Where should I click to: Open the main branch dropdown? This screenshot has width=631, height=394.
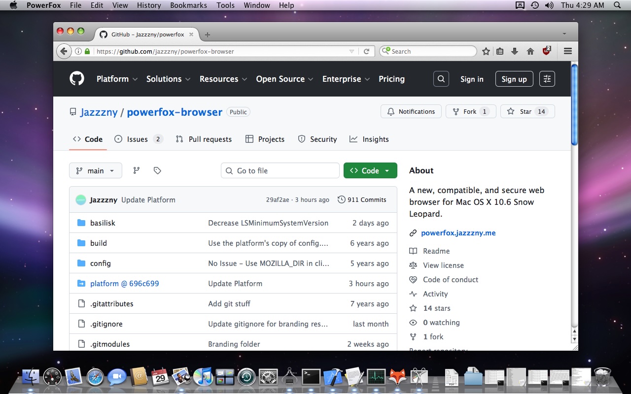pyautogui.click(x=95, y=170)
